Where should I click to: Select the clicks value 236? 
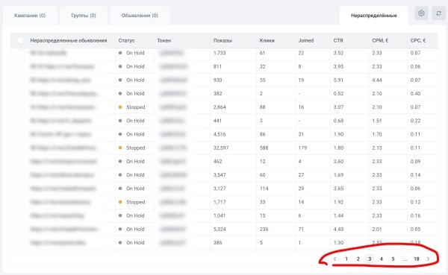(264, 229)
